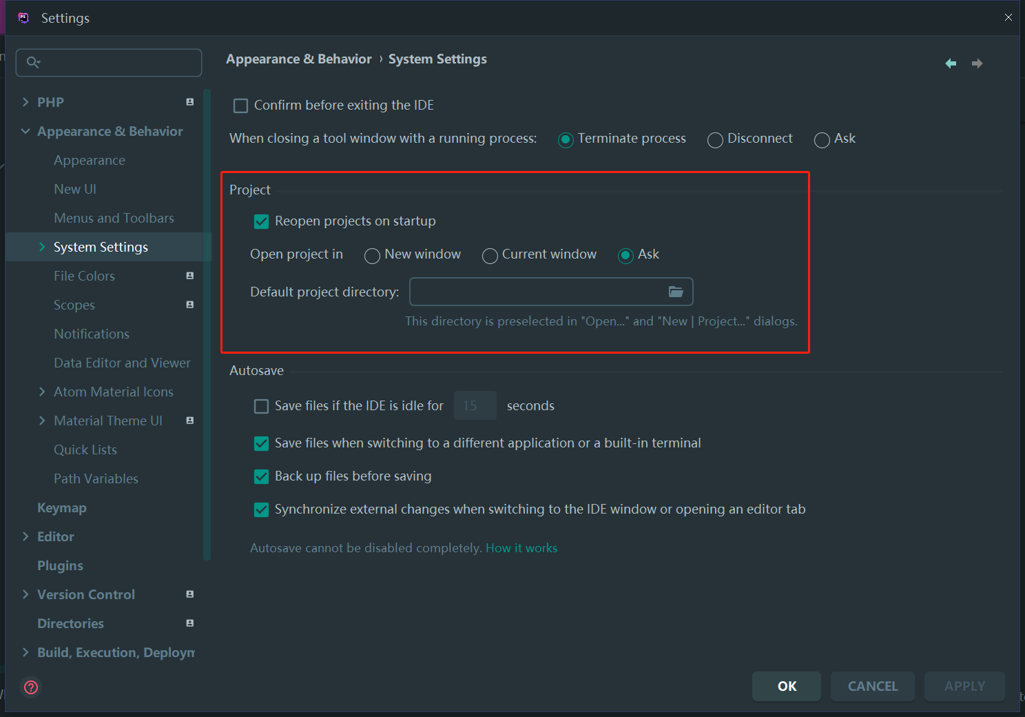Click the folder browse icon in directory field
The image size is (1025, 717).
(x=676, y=292)
